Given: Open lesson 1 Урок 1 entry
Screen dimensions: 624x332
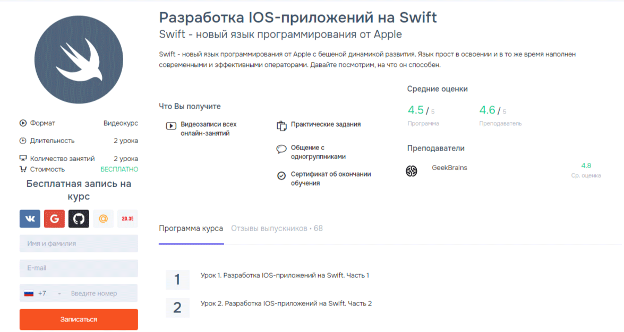Looking at the screenshot, I should 285,276.
